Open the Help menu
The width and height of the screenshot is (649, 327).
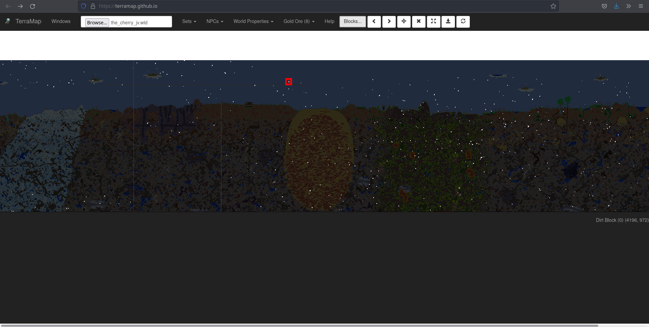(x=329, y=21)
